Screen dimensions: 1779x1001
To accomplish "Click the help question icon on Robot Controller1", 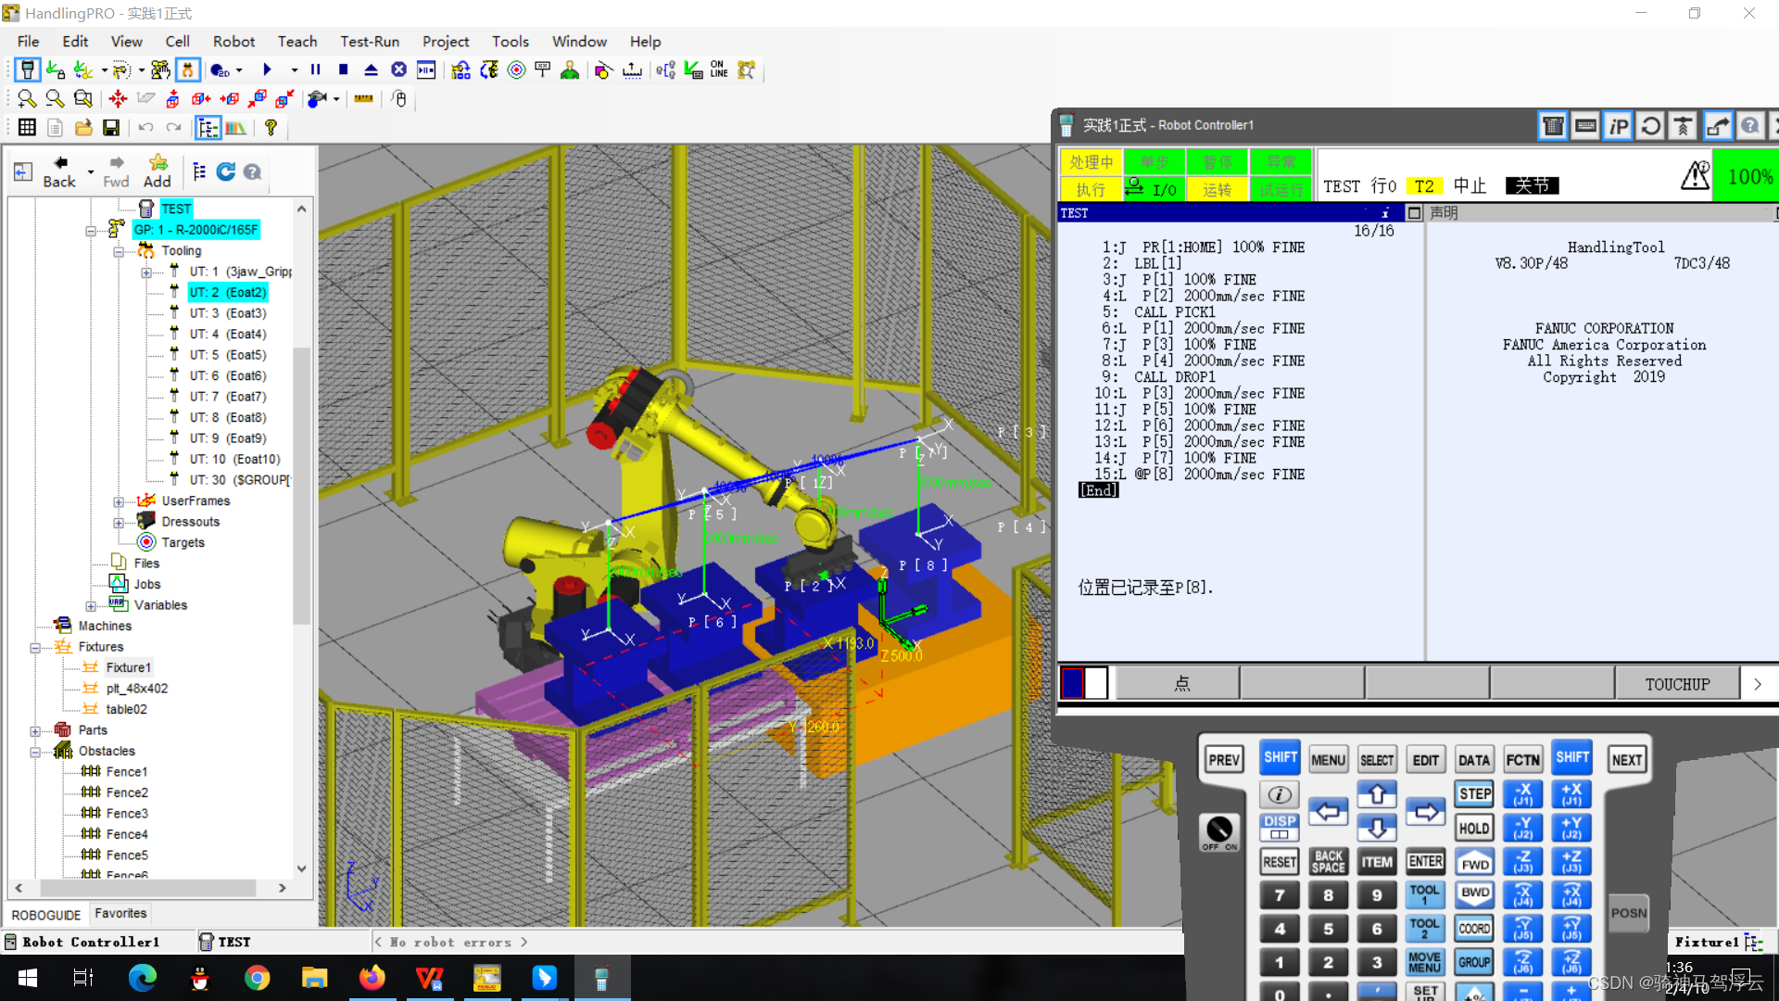I will pos(1749,126).
